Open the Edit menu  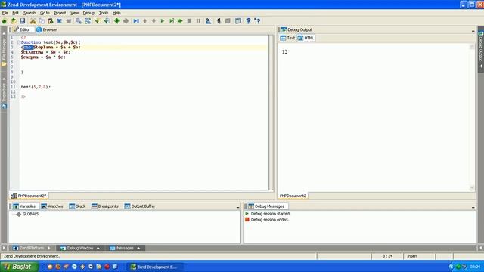[x=15, y=13]
